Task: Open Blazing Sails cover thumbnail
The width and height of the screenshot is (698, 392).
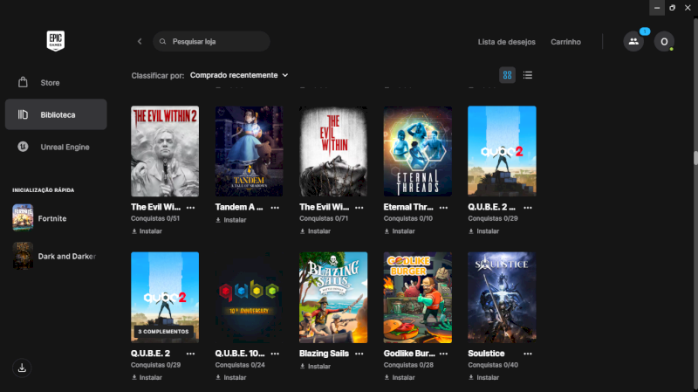Action: (x=333, y=298)
